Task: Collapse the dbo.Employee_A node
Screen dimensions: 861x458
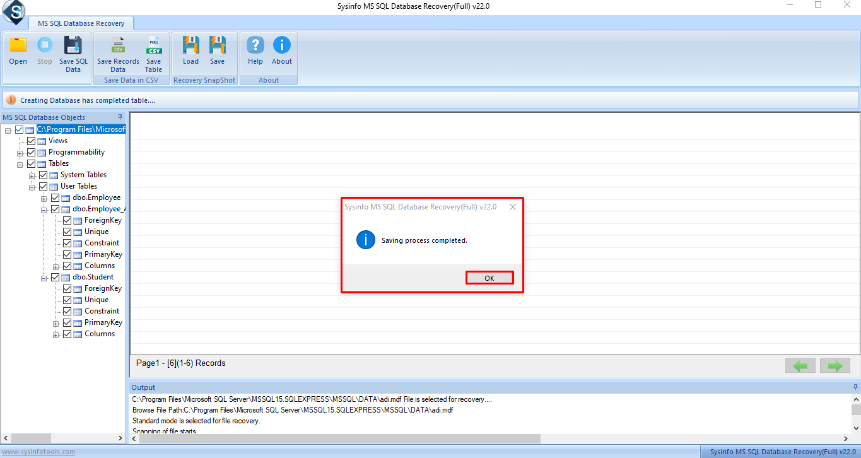Action: (x=44, y=209)
